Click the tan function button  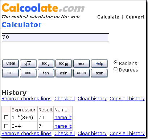click(x=46, y=73)
